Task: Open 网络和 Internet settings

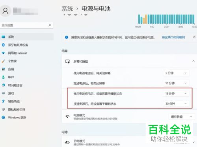Action: pos(27,53)
